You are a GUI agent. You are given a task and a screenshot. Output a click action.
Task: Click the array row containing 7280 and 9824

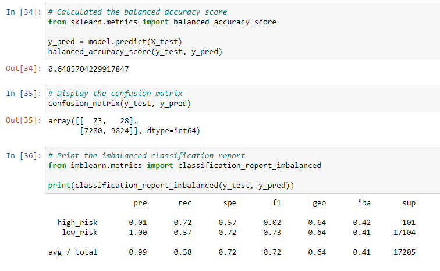coord(140,131)
